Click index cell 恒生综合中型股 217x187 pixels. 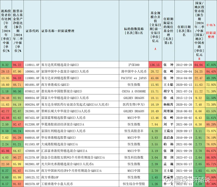pyautogui.click(x=134, y=184)
